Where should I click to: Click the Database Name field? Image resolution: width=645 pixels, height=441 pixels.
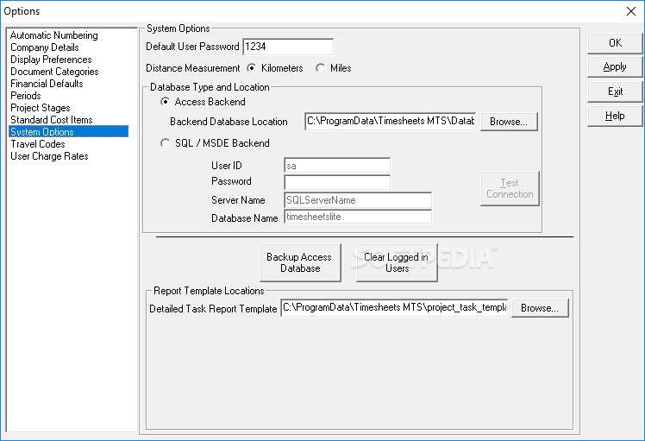coord(358,217)
